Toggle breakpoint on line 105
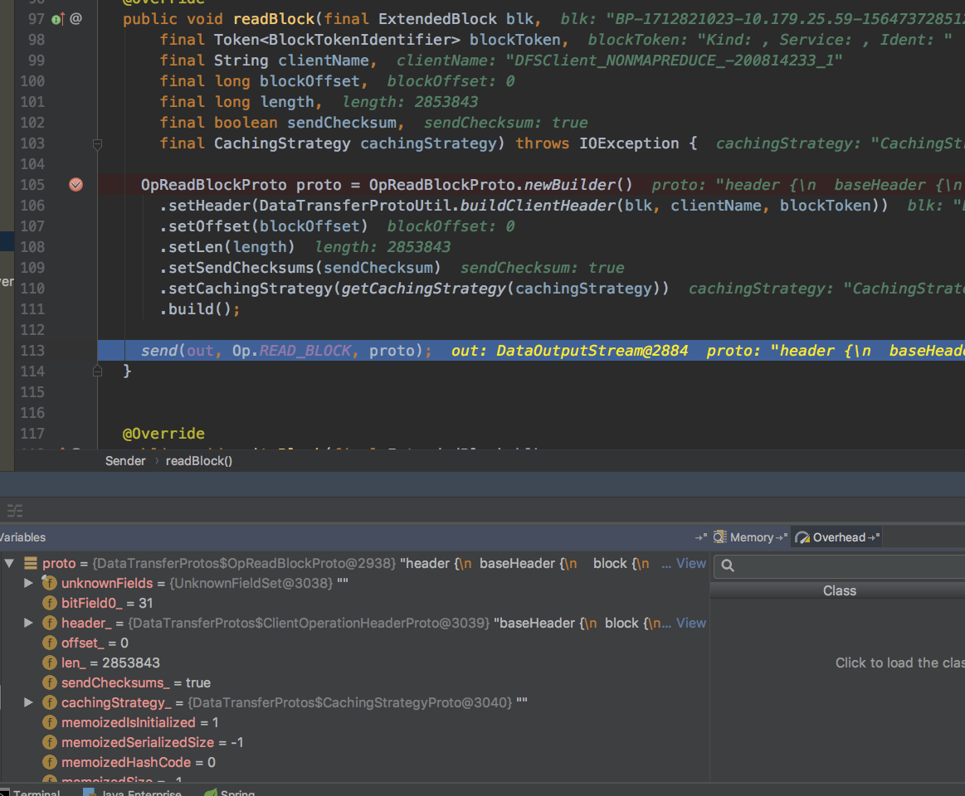965x796 pixels. pyautogui.click(x=76, y=185)
